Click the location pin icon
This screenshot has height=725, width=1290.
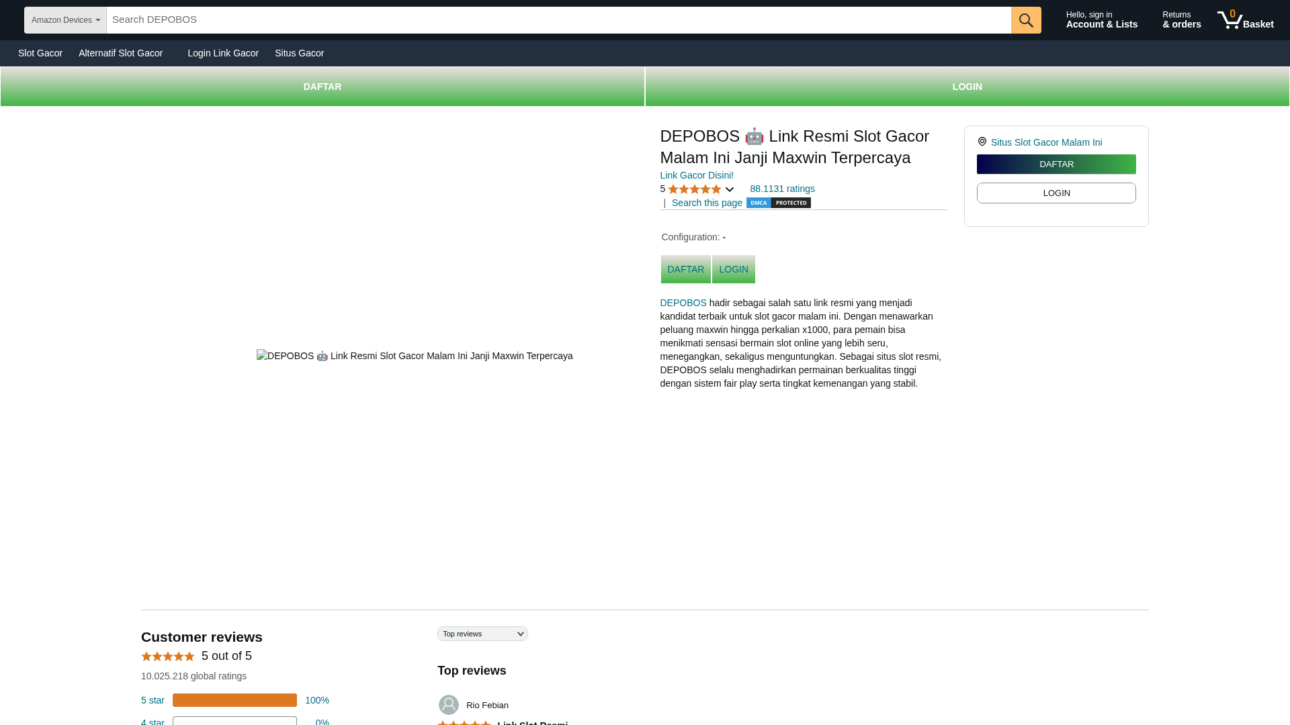click(982, 142)
